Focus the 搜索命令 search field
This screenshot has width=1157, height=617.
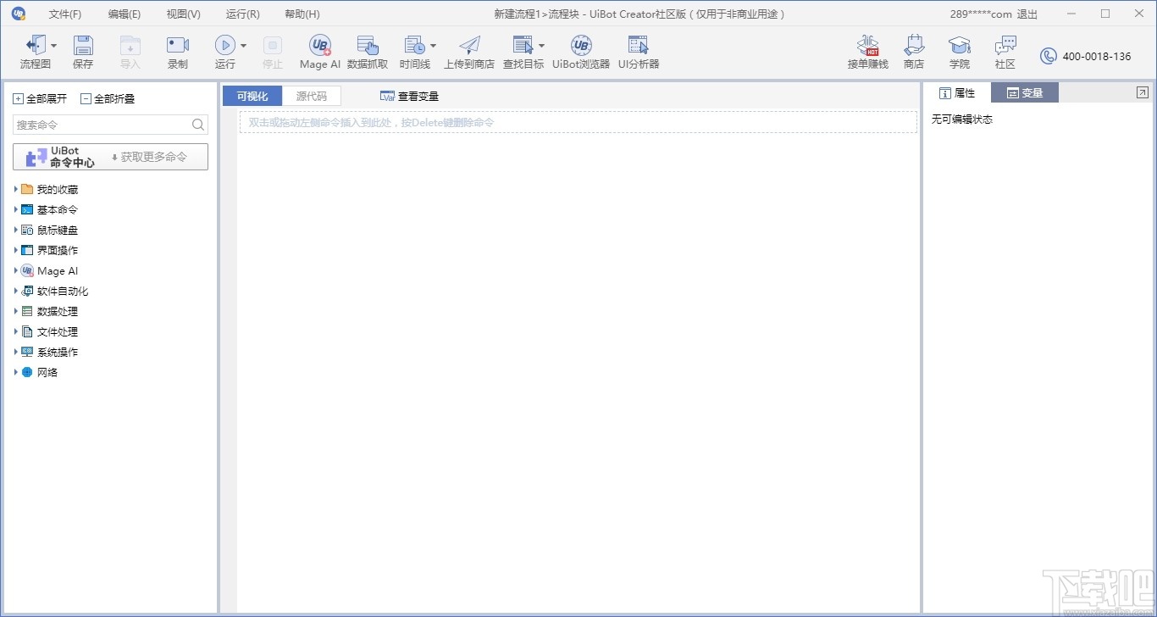(110, 125)
